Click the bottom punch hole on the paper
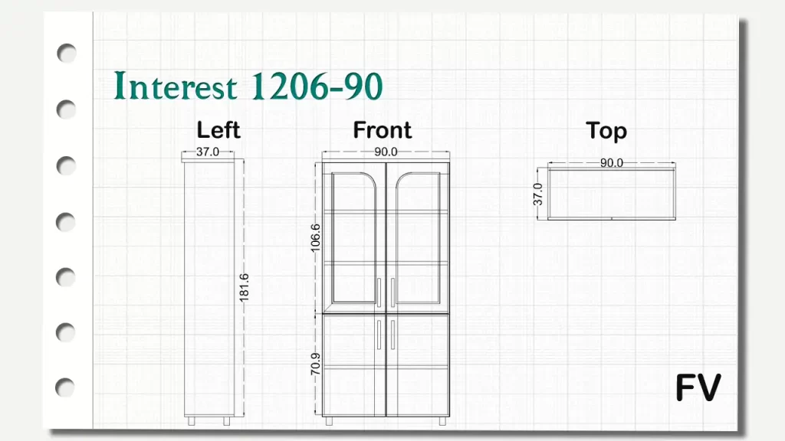The height and width of the screenshot is (441, 785). [67, 387]
